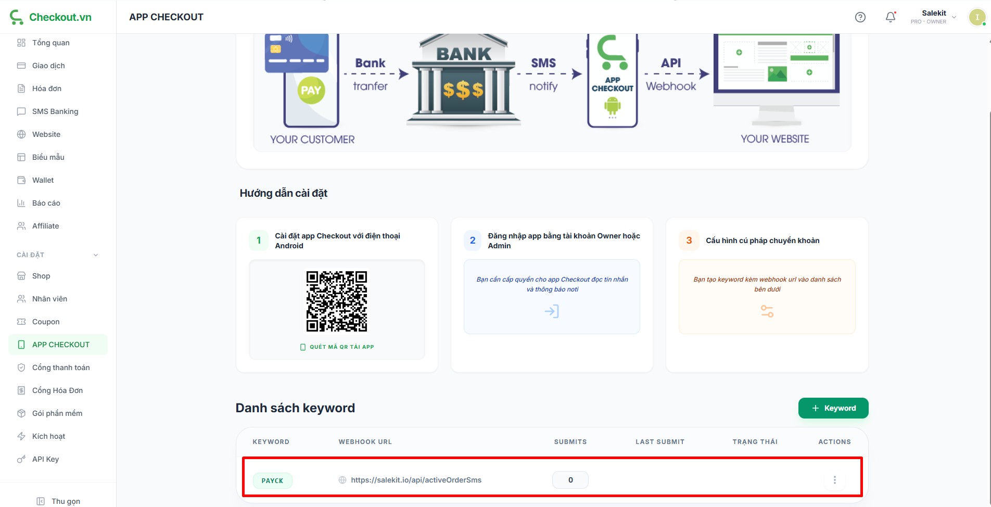Collapse the sidebar with Thu gọn
Image resolution: width=991 pixels, height=507 pixels.
click(x=58, y=501)
